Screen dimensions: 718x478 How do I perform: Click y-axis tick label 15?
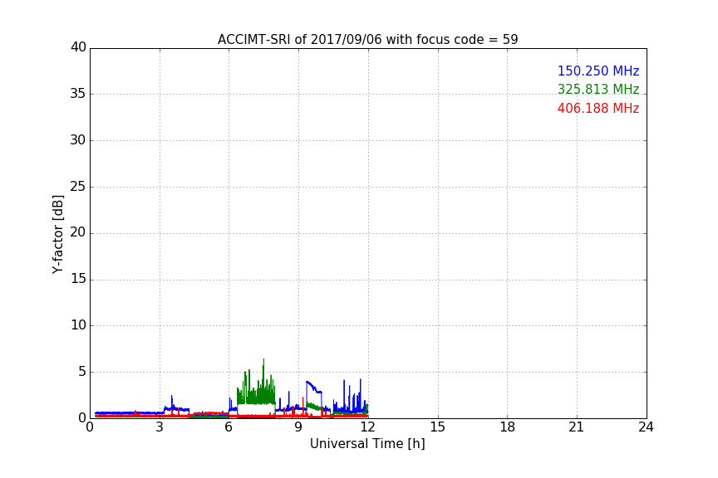click(x=78, y=279)
